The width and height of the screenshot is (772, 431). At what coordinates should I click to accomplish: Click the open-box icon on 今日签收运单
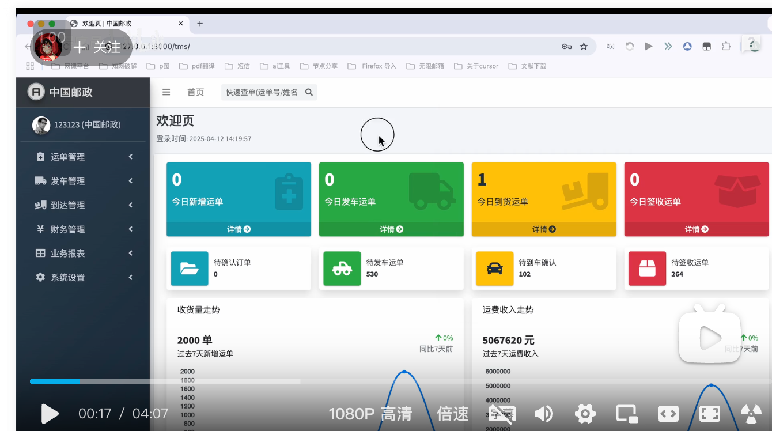click(738, 191)
